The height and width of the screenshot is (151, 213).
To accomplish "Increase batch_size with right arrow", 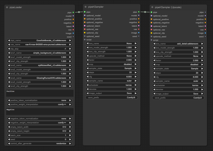I will click(70, 135).
